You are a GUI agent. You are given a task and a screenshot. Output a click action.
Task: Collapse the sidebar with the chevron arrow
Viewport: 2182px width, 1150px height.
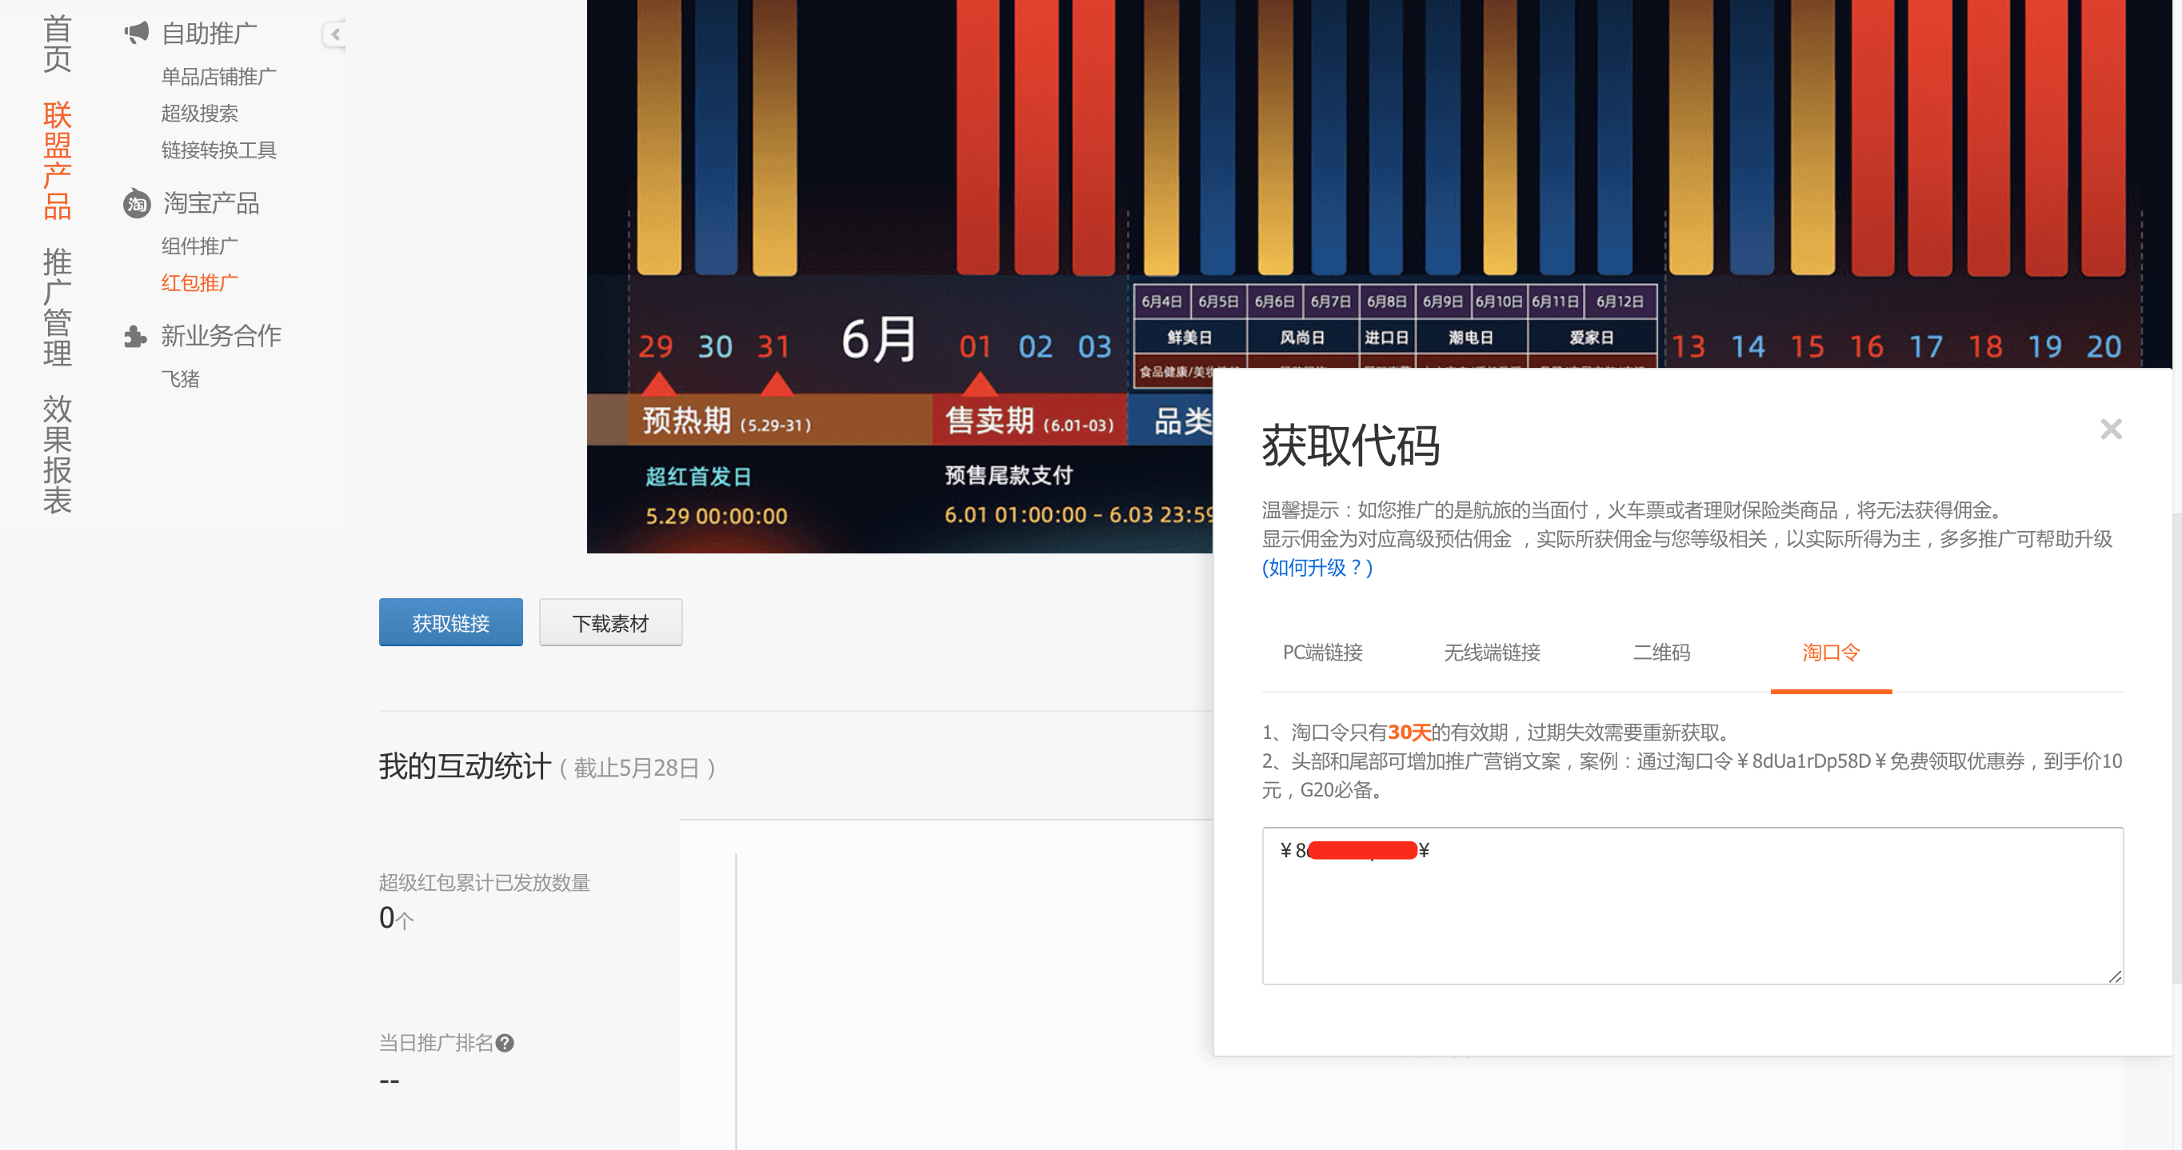pos(335,34)
